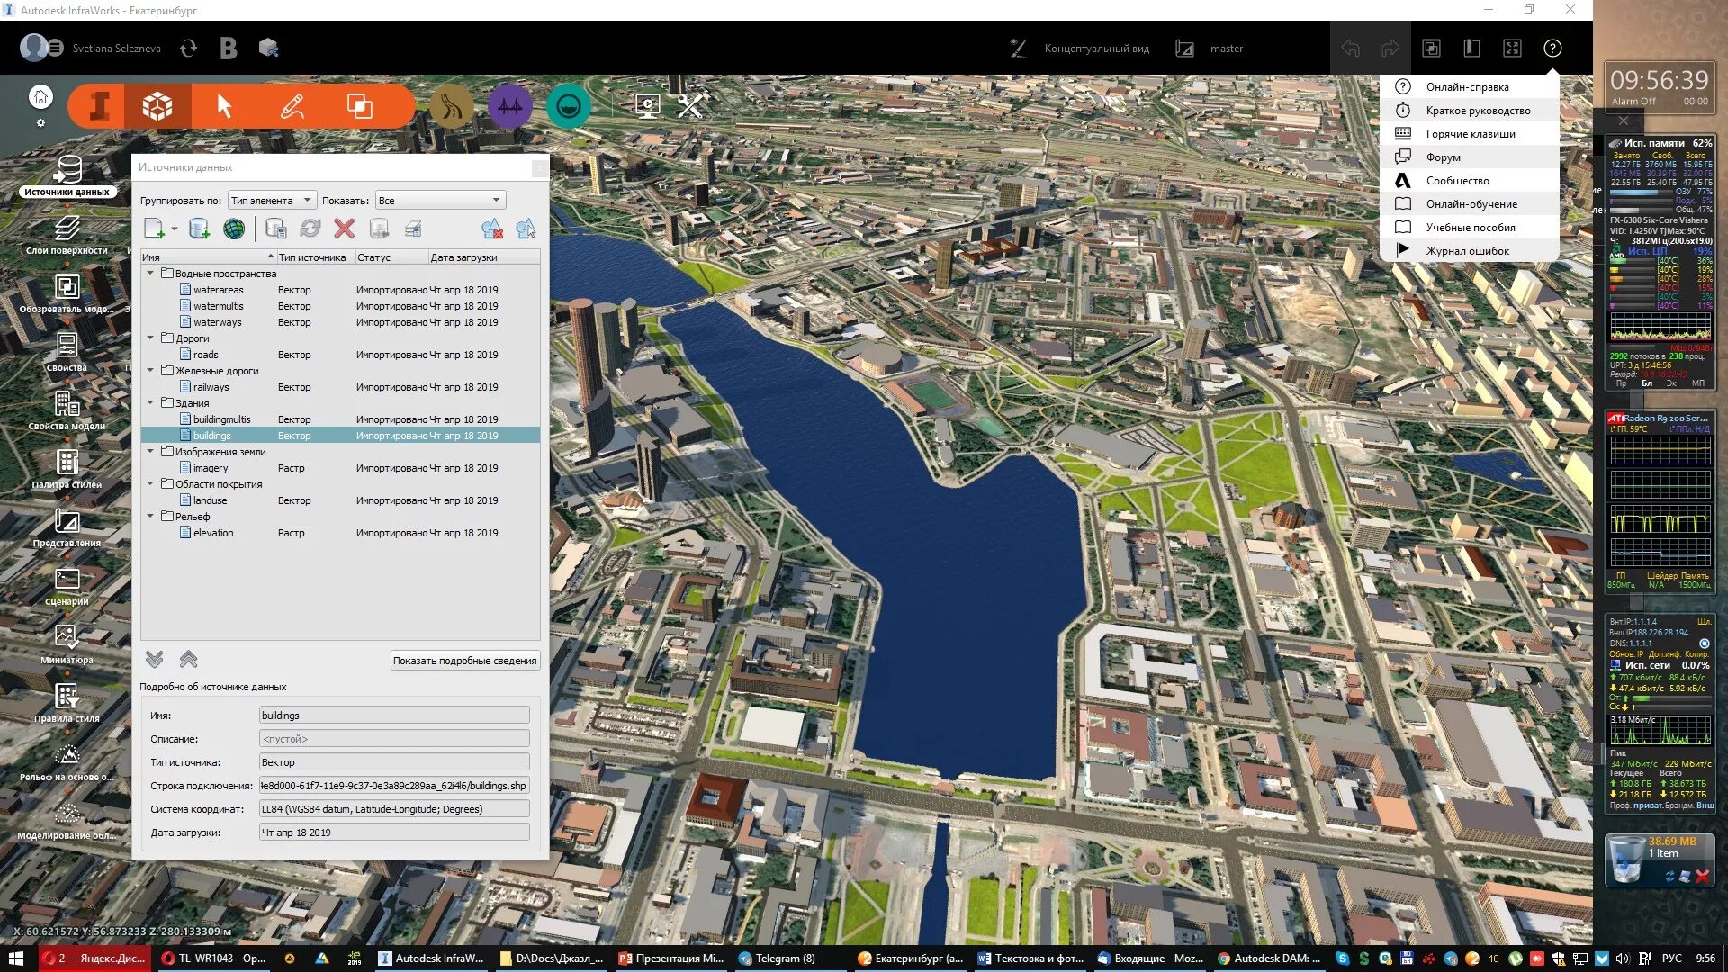Toggle full screen view icon in top bar
Image resolution: width=1728 pixels, height=972 pixels.
pos(1512,49)
